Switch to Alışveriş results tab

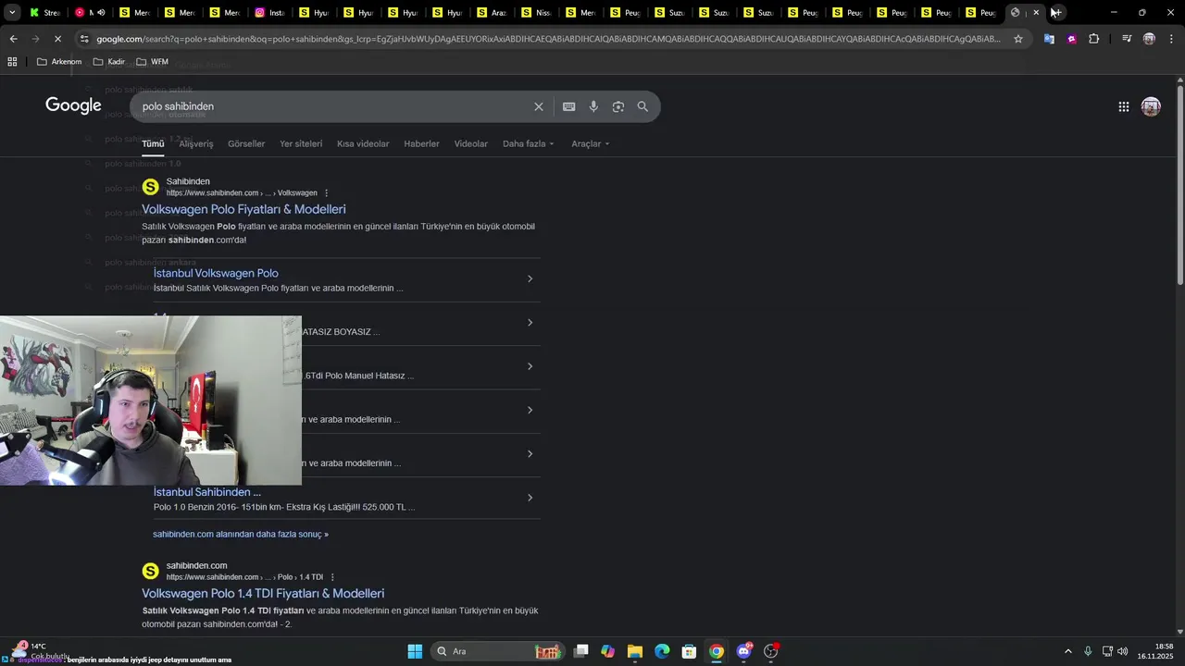[196, 143]
